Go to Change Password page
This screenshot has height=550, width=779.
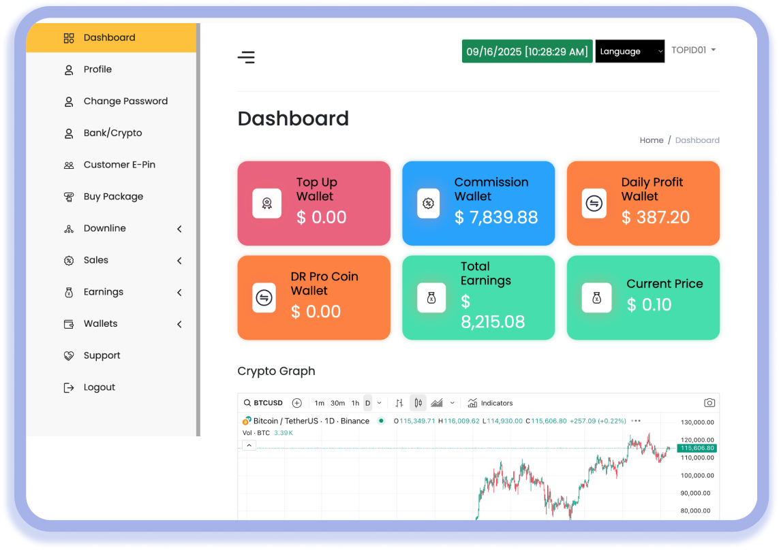[125, 101]
